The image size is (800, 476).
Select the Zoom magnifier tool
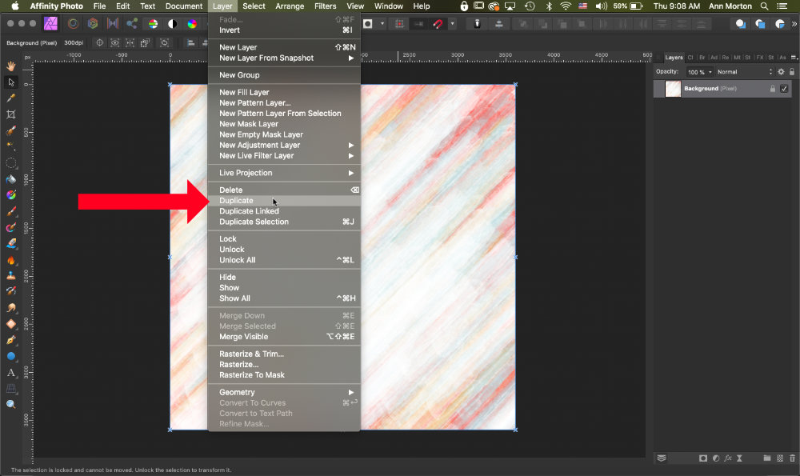click(11, 405)
